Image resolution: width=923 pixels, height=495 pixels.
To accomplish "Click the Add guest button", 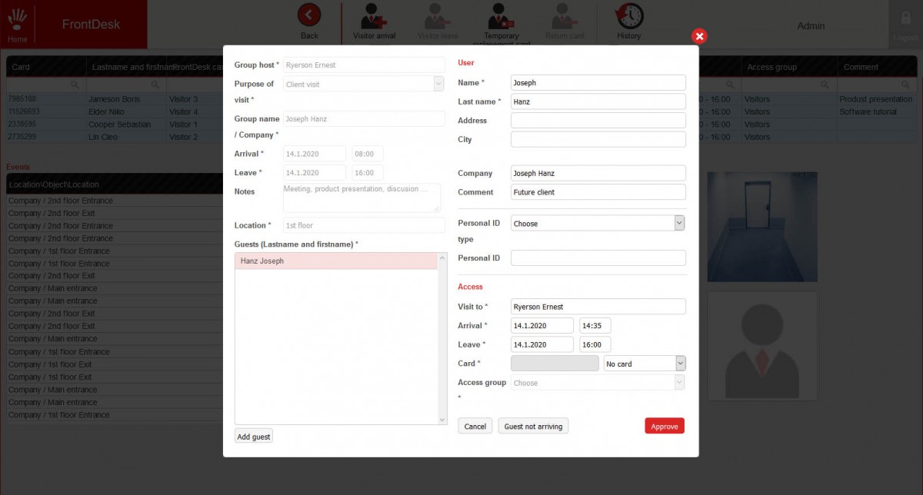I will [254, 437].
